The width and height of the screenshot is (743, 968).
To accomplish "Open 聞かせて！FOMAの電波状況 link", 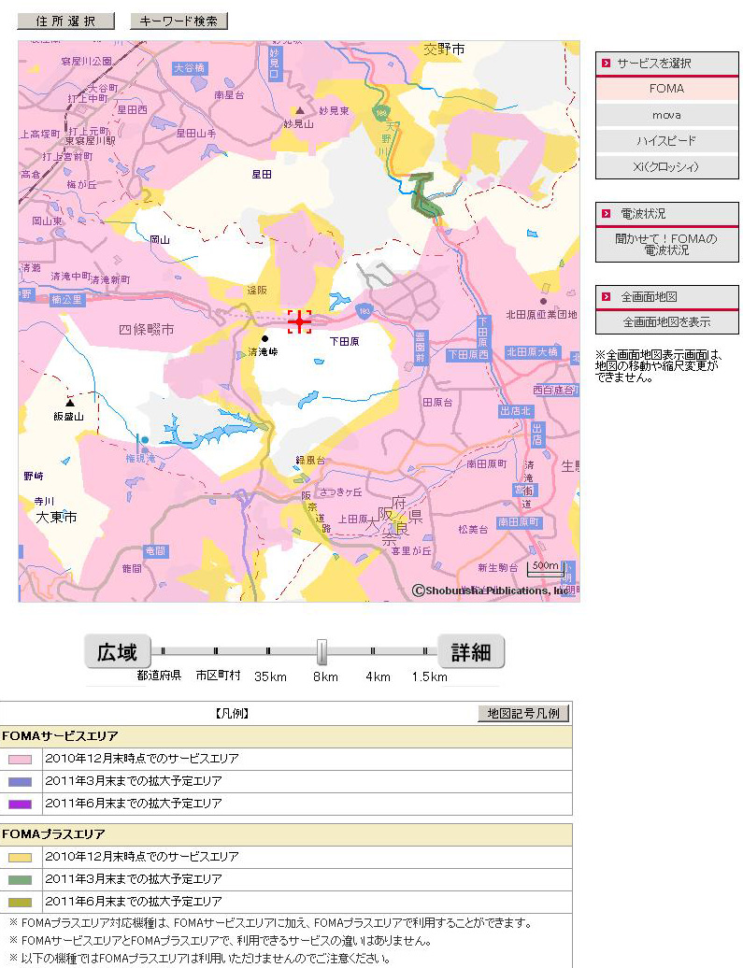I will 666,245.
